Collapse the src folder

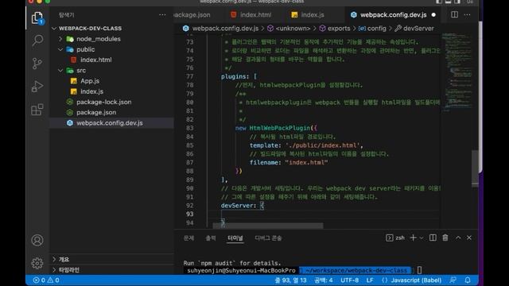60,71
